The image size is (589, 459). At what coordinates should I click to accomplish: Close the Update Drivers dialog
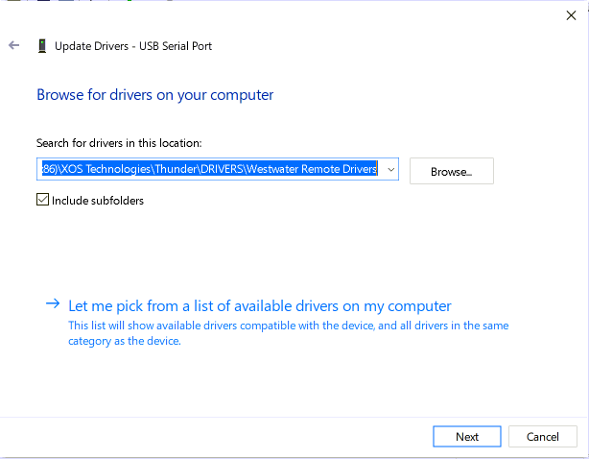pos(572,14)
